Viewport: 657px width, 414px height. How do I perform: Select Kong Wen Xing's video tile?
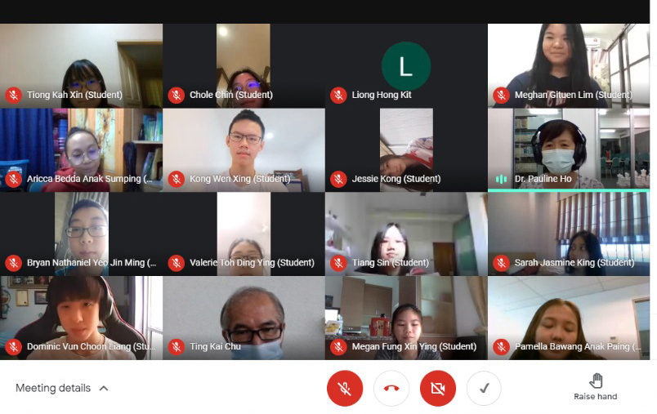(x=244, y=150)
